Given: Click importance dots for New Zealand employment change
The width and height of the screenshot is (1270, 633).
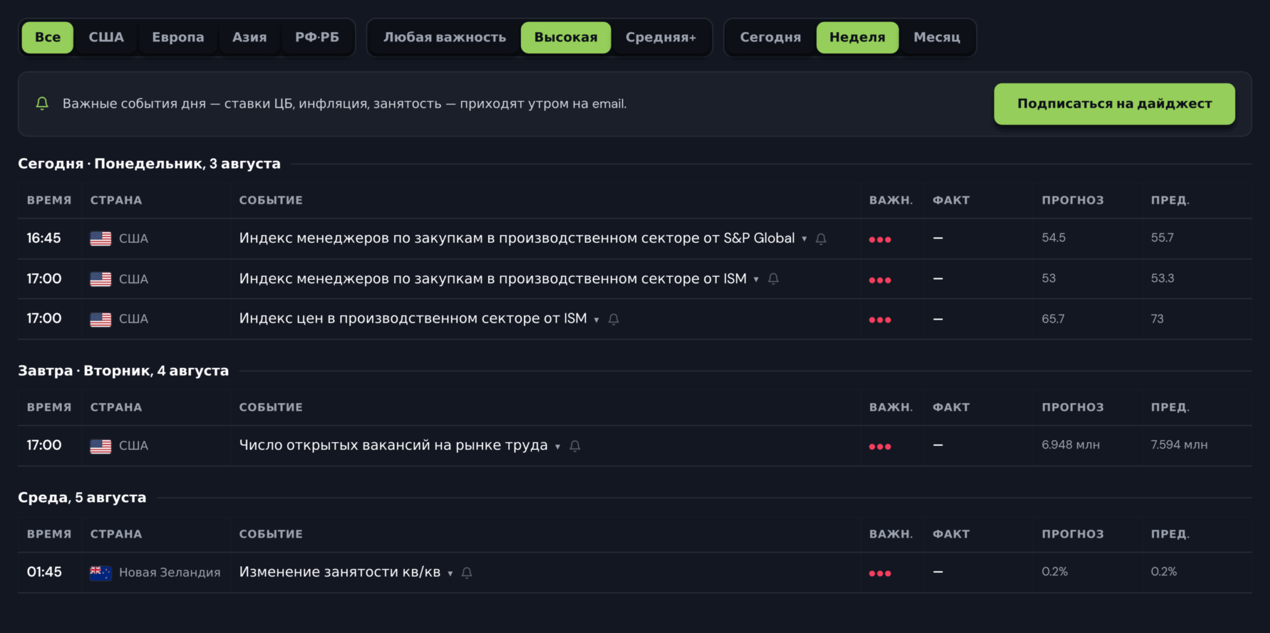Looking at the screenshot, I should pos(880,574).
